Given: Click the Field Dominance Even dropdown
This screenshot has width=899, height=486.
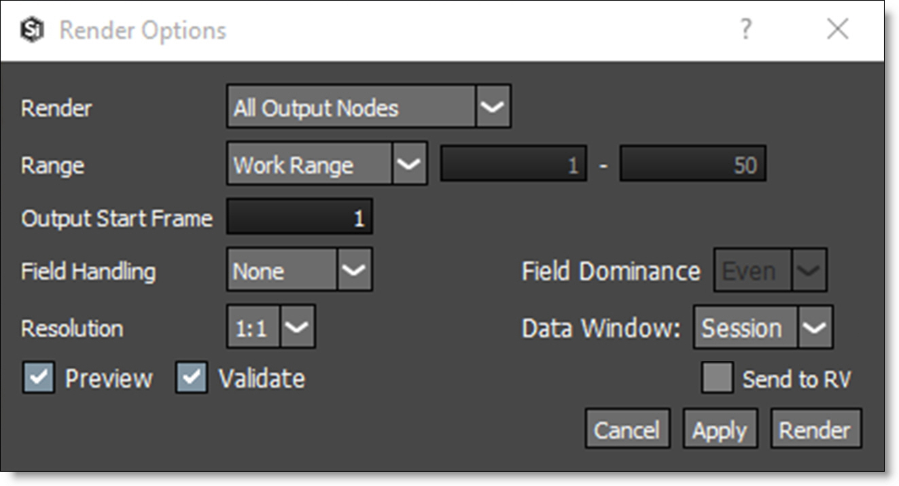Looking at the screenshot, I should [769, 271].
